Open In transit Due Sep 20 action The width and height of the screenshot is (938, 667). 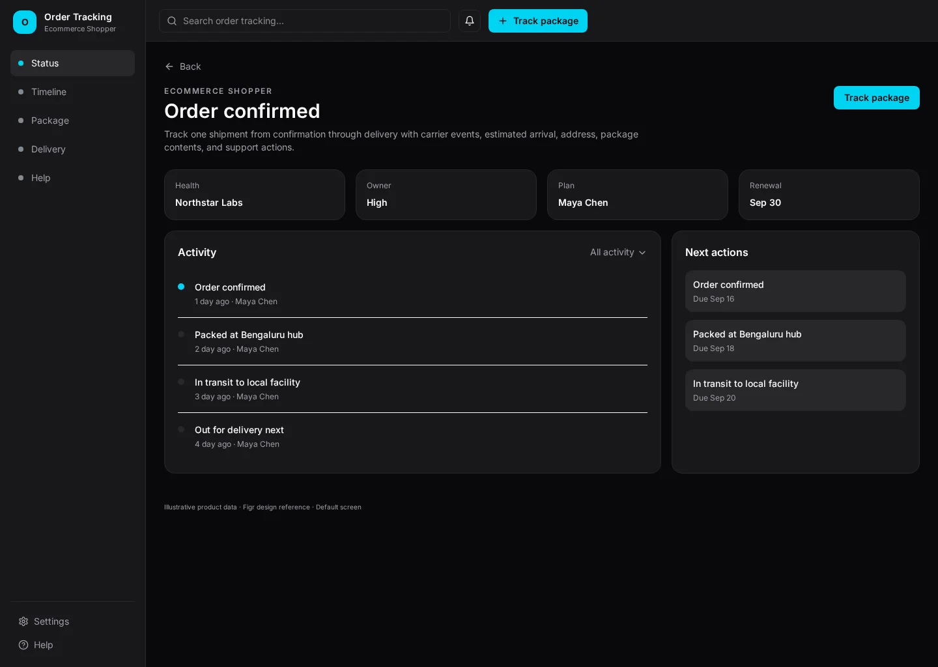(795, 390)
